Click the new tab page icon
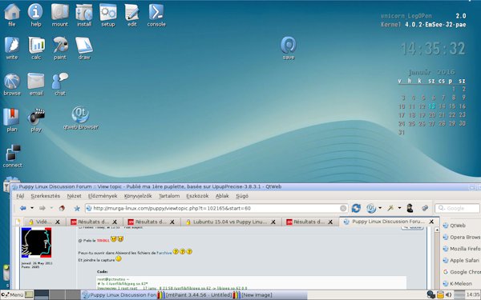 pyautogui.click(x=18, y=222)
